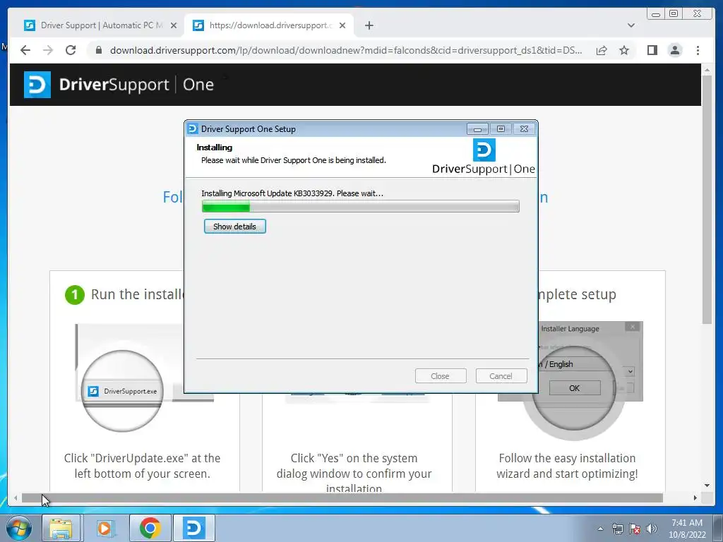Viewport: 723px width, 542px height.
Task: Minimize the Driver Support One Setup dialog
Action: (x=477, y=129)
